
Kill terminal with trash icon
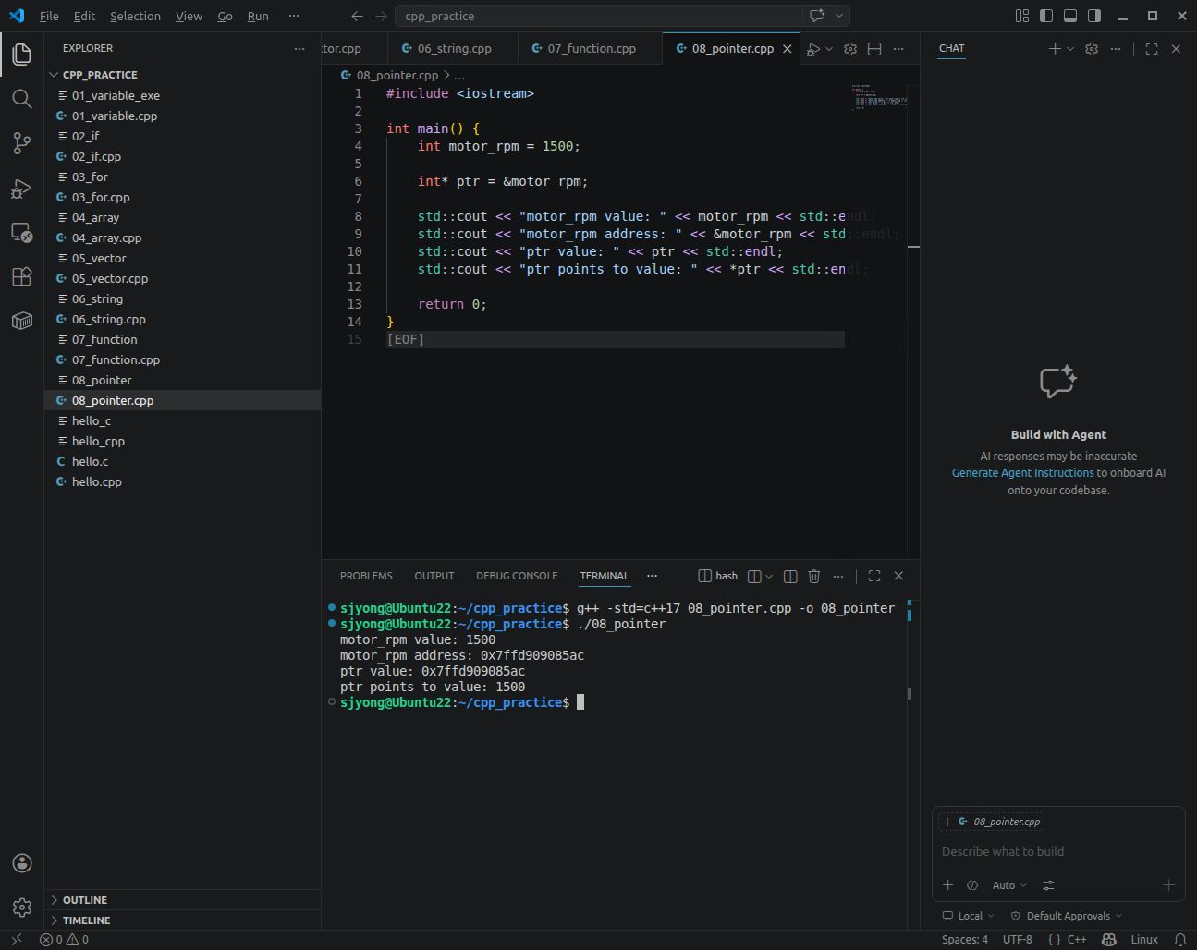pyautogui.click(x=814, y=576)
